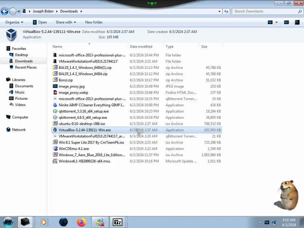Open 7-Zip from the taskbar
The width and height of the screenshot is (304, 228).
pyautogui.click(x=118, y=222)
